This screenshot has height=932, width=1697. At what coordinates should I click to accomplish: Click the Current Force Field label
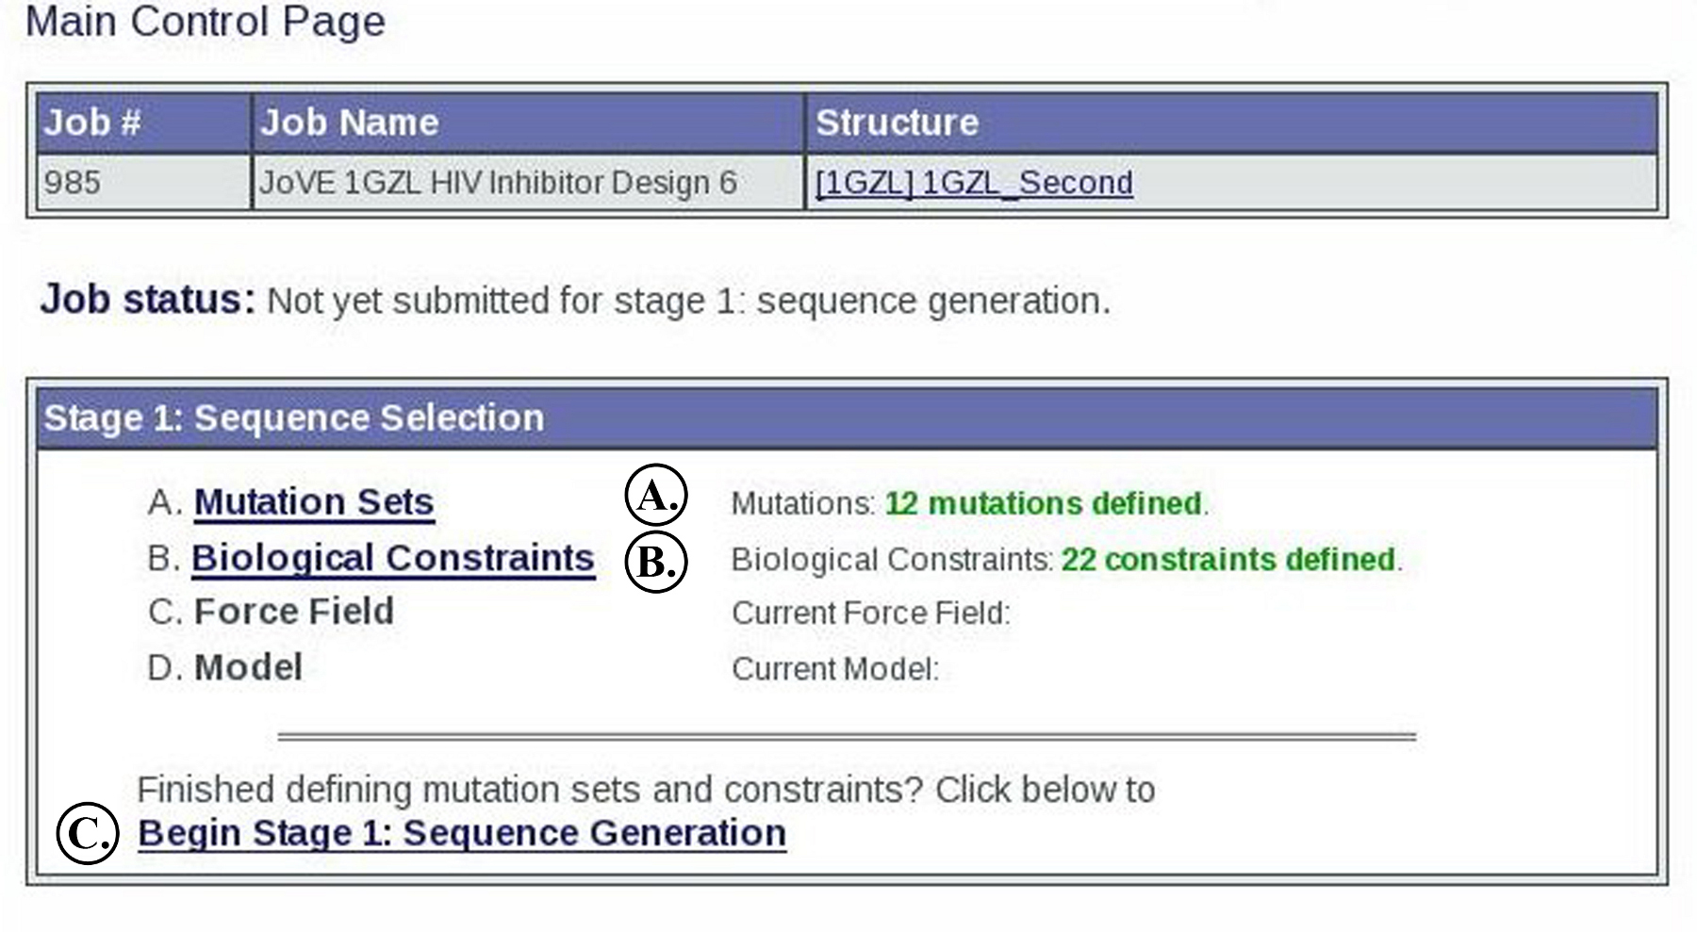click(x=870, y=613)
